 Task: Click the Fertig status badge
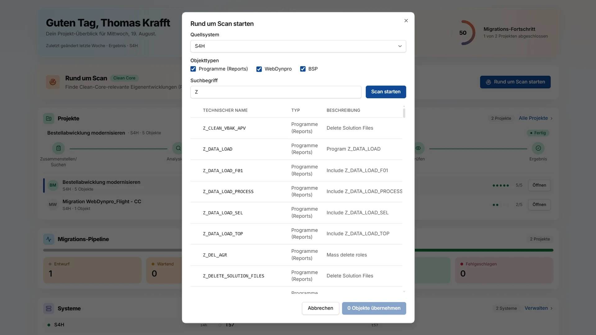tap(538, 133)
